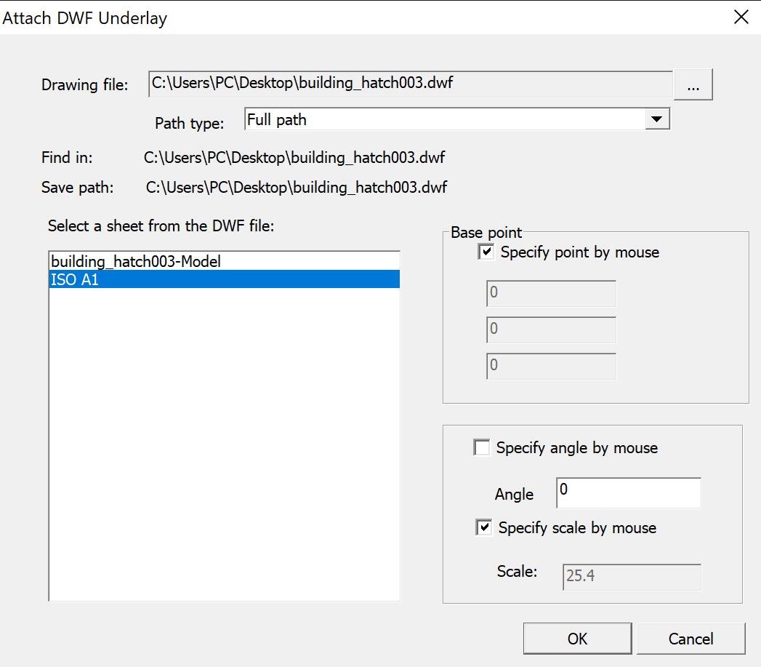Confirm the attachment with OK

(x=577, y=639)
